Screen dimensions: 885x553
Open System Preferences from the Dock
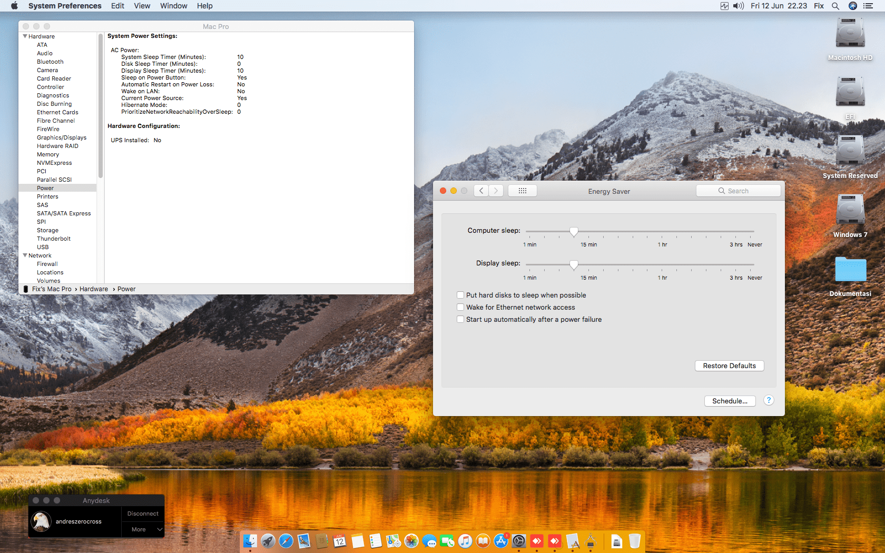pyautogui.click(x=519, y=541)
